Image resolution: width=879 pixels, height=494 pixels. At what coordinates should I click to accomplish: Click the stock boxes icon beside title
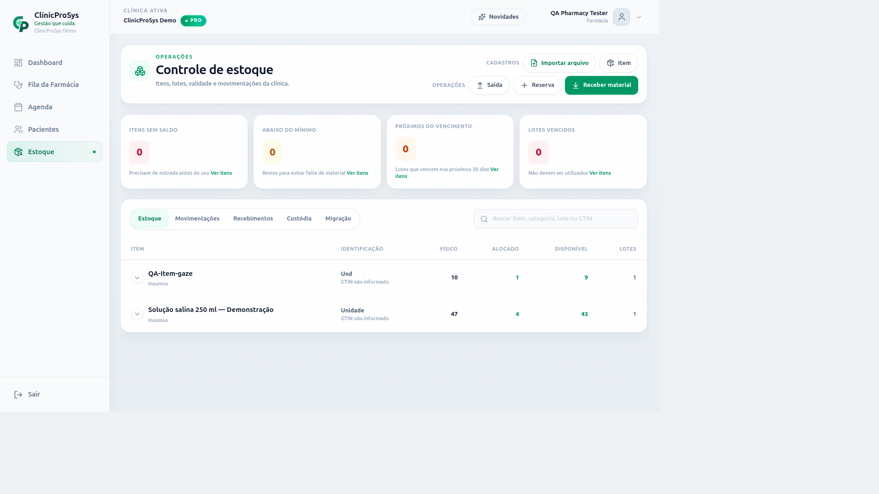point(140,71)
